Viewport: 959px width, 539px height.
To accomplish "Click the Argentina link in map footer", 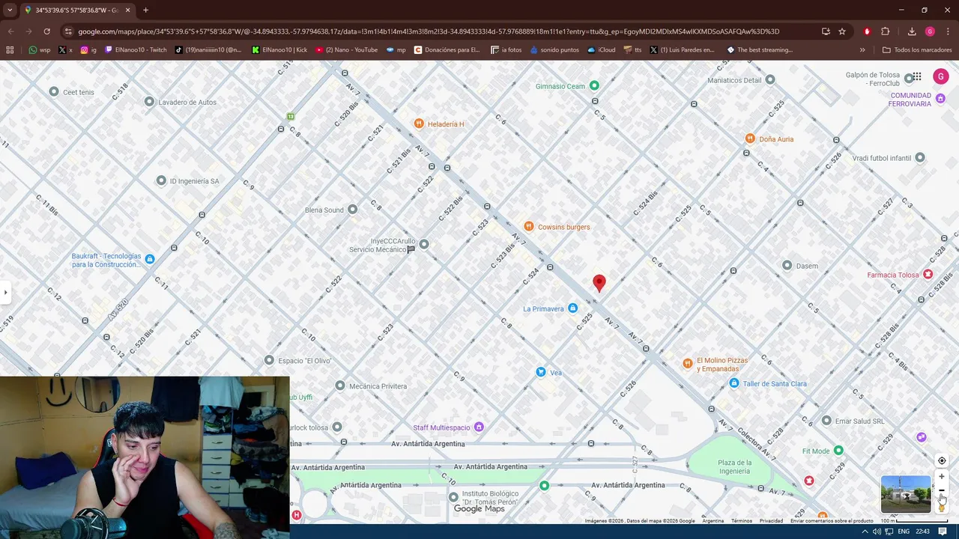I will coord(713,521).
